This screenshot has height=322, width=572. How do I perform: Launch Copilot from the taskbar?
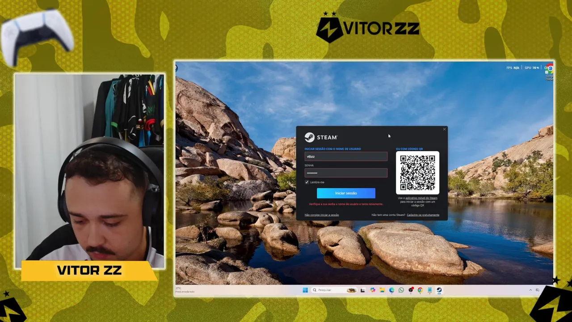point(373,290)
